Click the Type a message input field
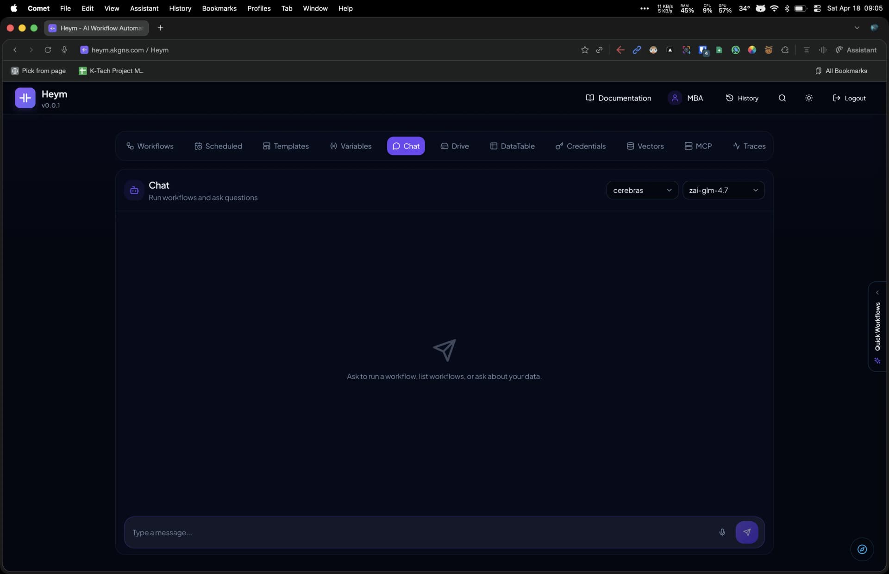This screenshot has width=889, height=574. pyautogui.click(x=370, y=532)
